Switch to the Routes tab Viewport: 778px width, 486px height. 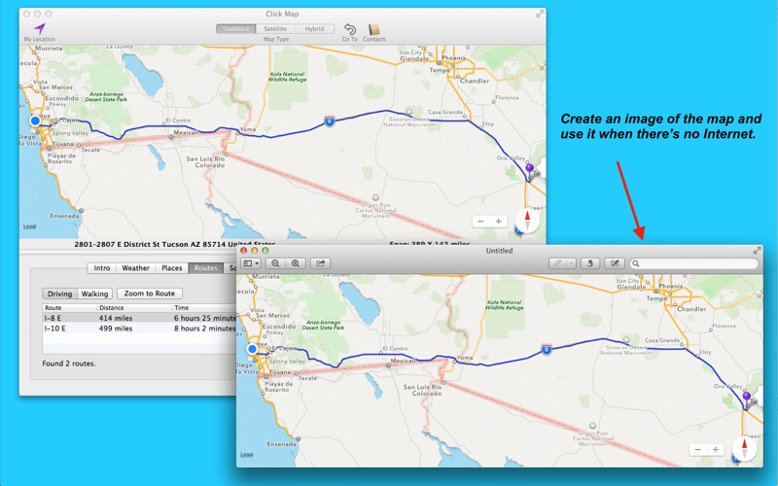click(x=206, y=268)
